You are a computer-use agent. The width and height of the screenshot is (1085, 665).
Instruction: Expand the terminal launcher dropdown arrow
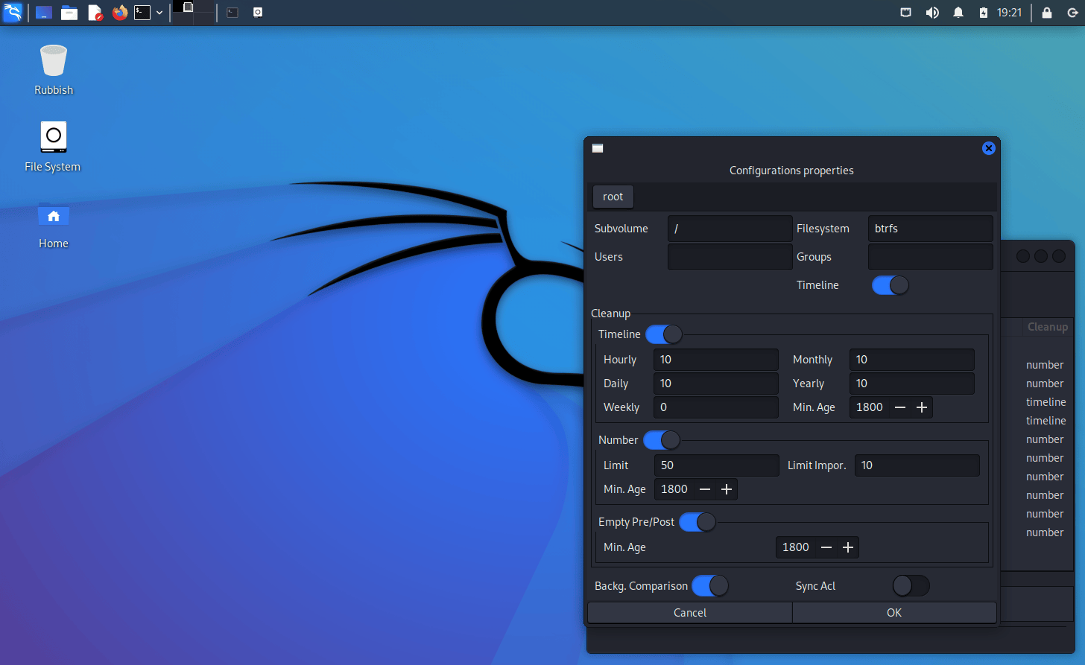pyautogui.click(x=159, y=13)
